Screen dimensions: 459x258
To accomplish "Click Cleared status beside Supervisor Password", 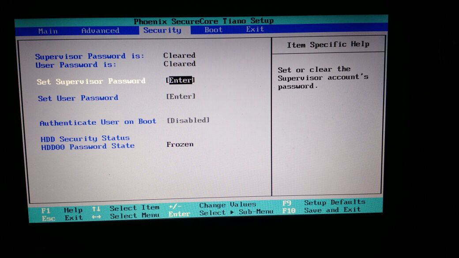I will coord(179,55).
